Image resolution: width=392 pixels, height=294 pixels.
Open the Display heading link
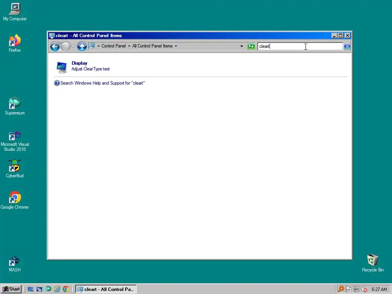[x=79, y=63]
